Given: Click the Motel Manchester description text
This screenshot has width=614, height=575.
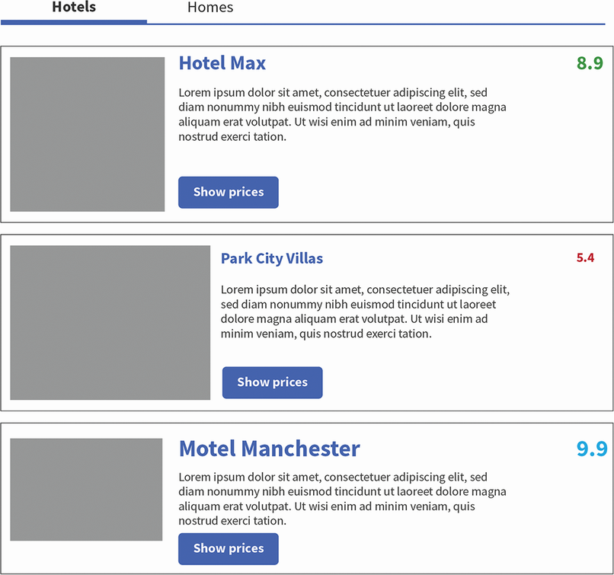Looking at the screenshot, I should (342, 499).
